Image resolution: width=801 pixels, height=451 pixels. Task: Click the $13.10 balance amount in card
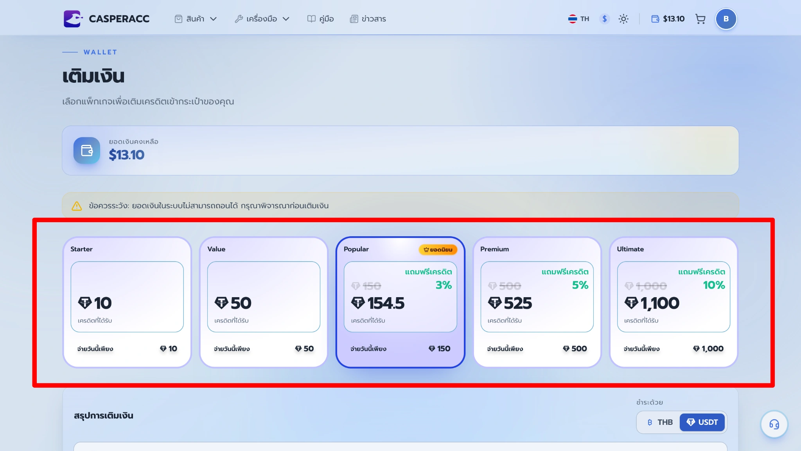[x=126, y=155]
